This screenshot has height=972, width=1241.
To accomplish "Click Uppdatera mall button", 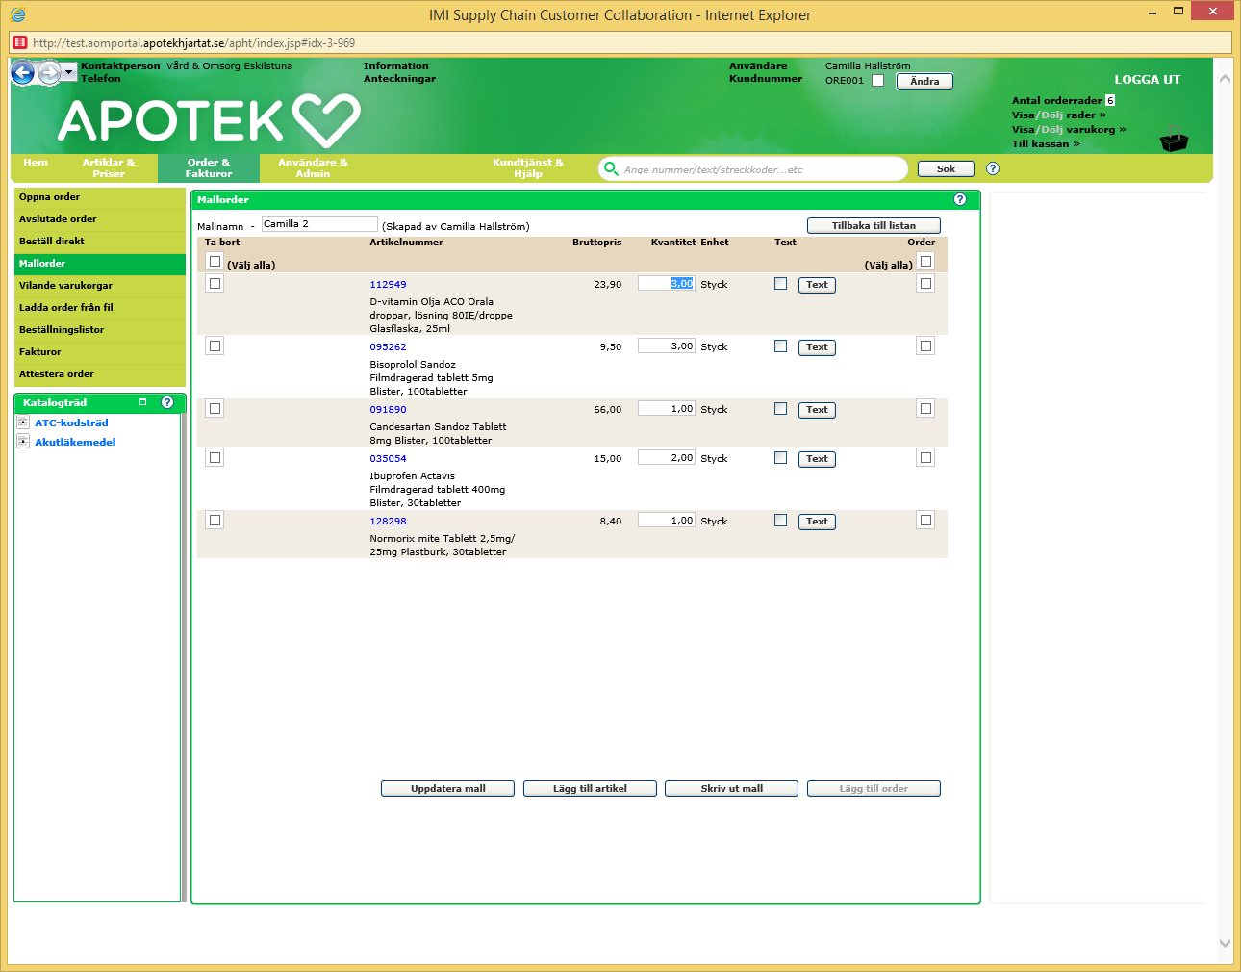I will click(448, 788).
